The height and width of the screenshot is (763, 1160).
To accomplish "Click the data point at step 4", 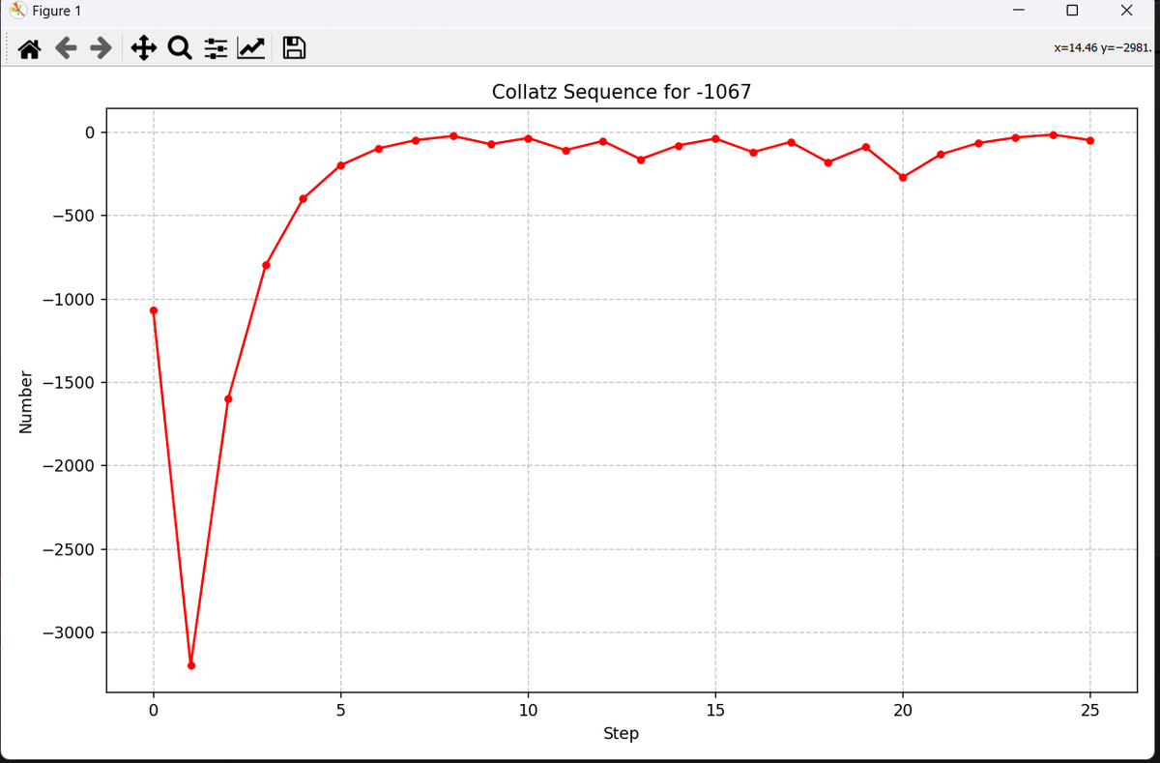I will pos(304,198).
